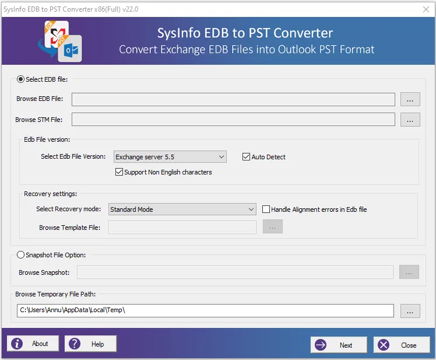The height and width of the screenshot is (360, 436).
Task: Click the SysInfo EDB to PST logo icon
Action: click(x=60, y=41)
